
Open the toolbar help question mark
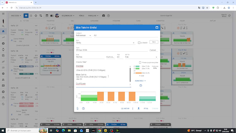[108, 16]
